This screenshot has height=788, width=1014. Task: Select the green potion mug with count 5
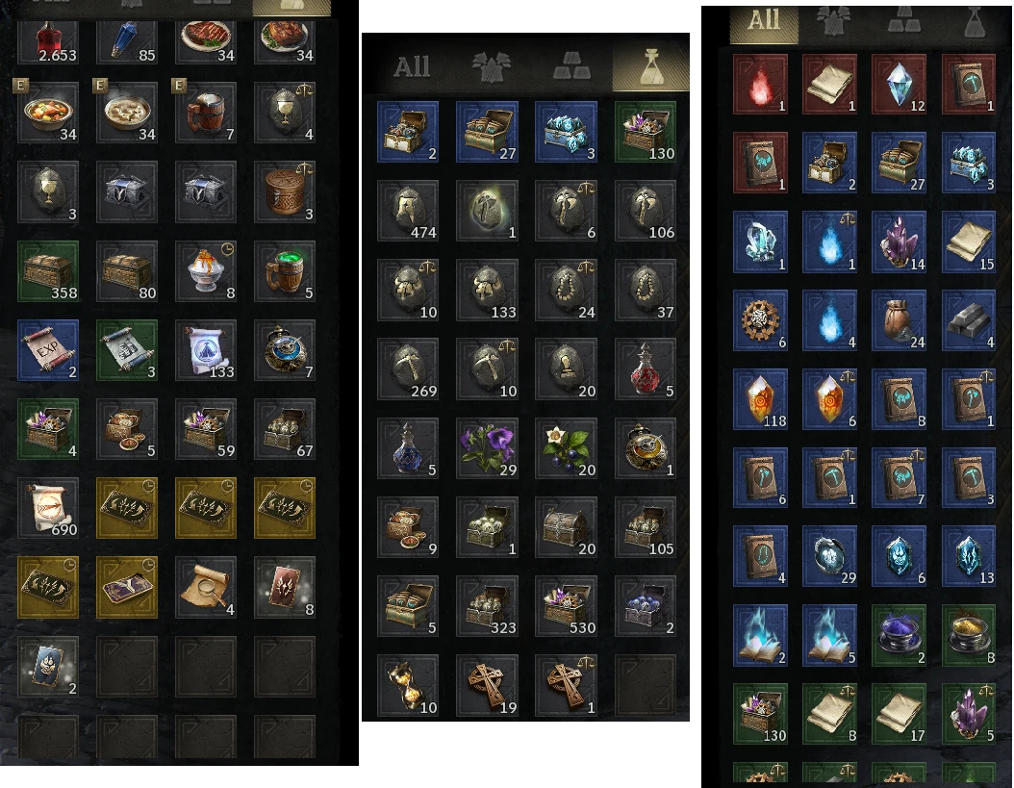click(285, 271)
